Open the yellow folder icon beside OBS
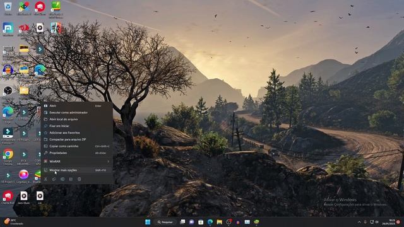This screenshot has height=227, width=404. (24, 91)
